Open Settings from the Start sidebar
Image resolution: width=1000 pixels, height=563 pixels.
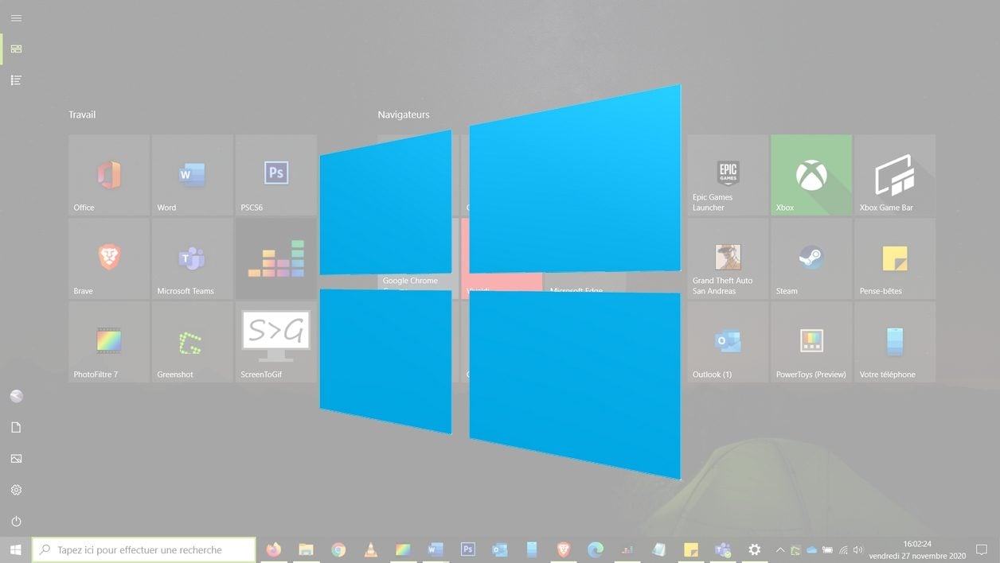point(16,490)
